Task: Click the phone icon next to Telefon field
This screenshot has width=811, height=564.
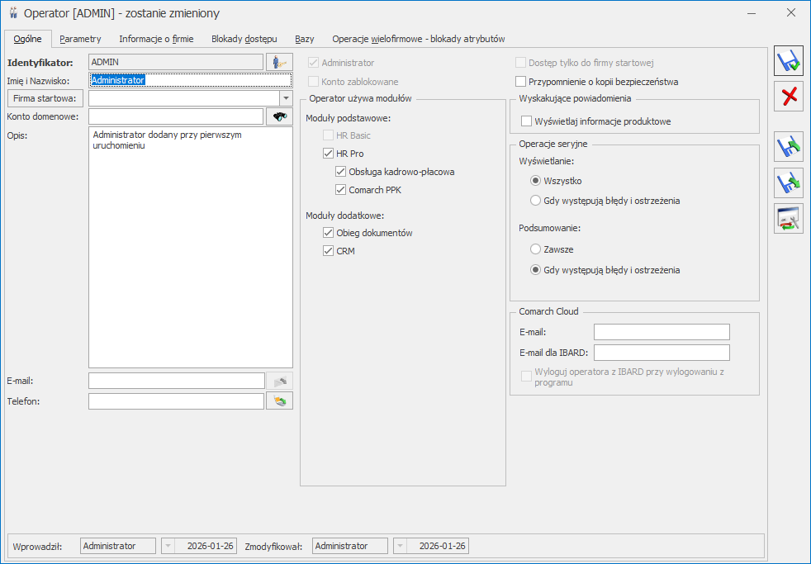Action: coord(279,401)
